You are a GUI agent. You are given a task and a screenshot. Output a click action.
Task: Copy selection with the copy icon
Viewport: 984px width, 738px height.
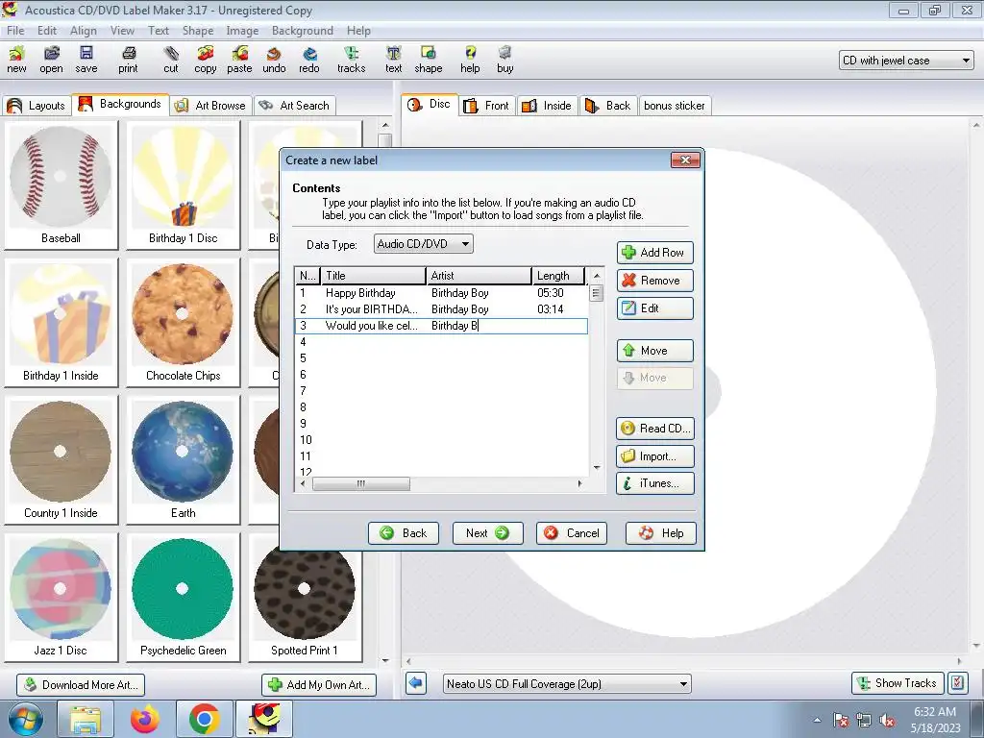coord(206,60)
